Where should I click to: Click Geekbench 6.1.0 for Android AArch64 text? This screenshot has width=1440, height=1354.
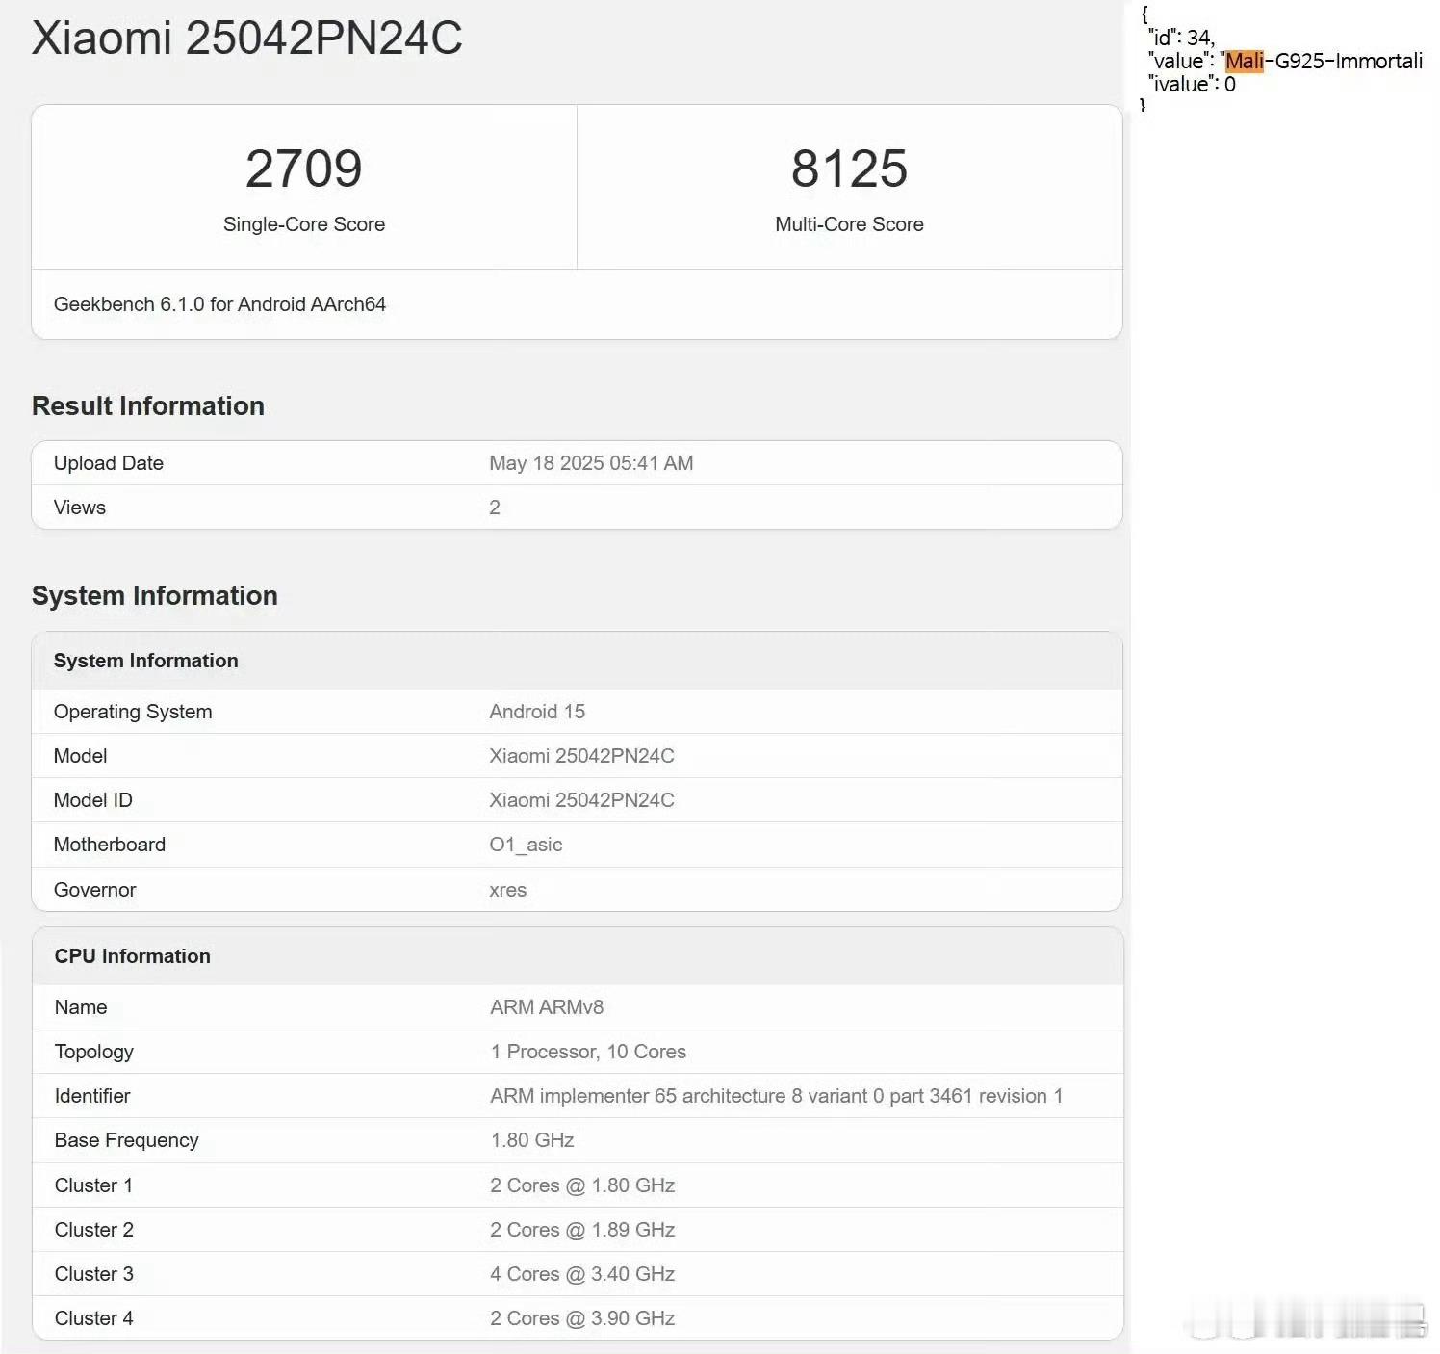(x=219, y=304)
